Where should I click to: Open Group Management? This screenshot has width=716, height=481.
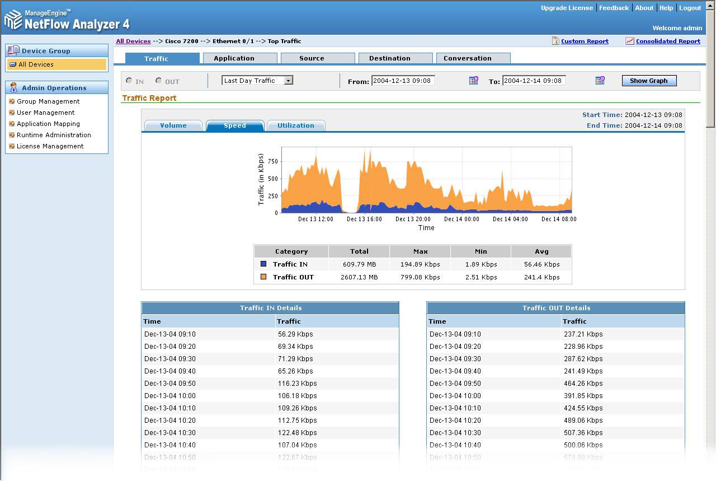48,101
